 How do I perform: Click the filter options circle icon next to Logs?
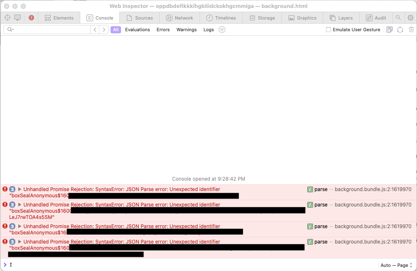(x=222, y=30)
